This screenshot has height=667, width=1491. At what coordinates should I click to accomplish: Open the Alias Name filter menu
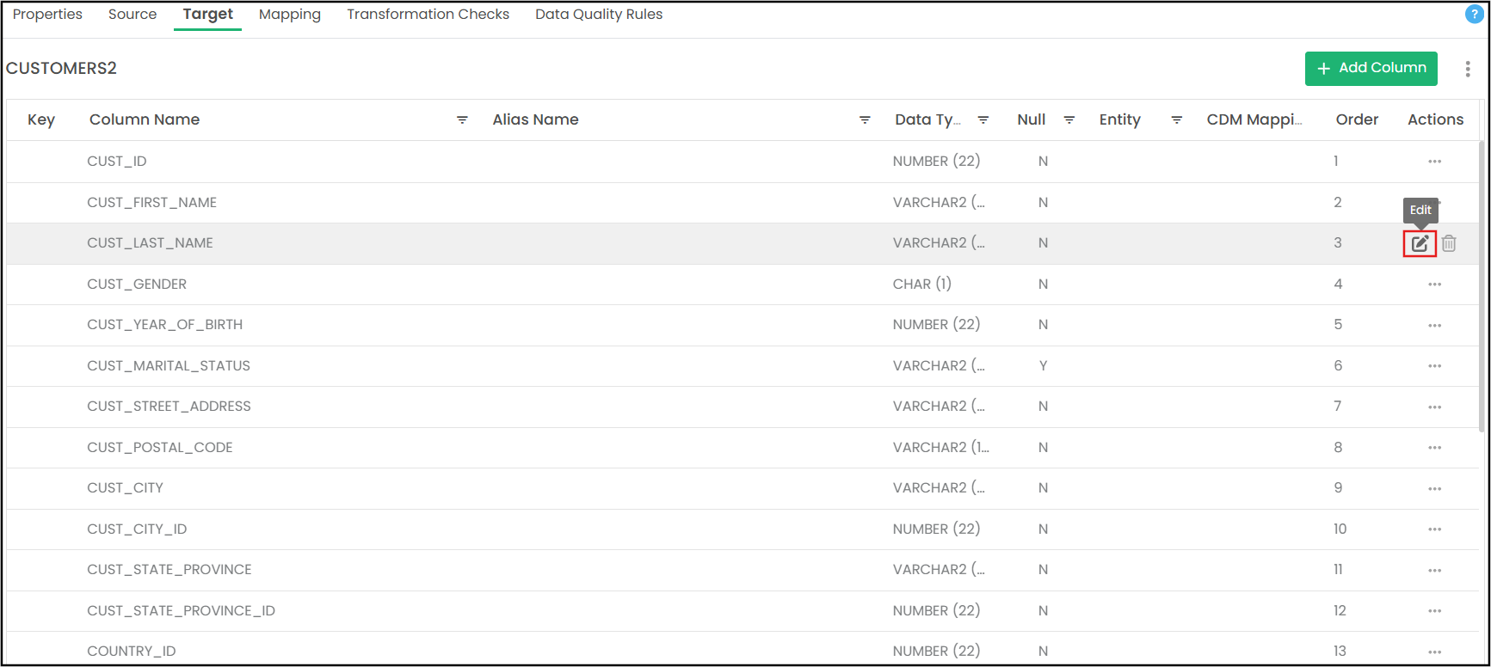pos(865,120)
